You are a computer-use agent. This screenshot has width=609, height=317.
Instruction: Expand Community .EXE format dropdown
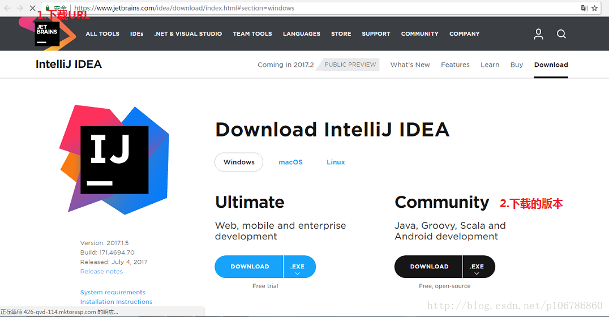pos(479,267)
